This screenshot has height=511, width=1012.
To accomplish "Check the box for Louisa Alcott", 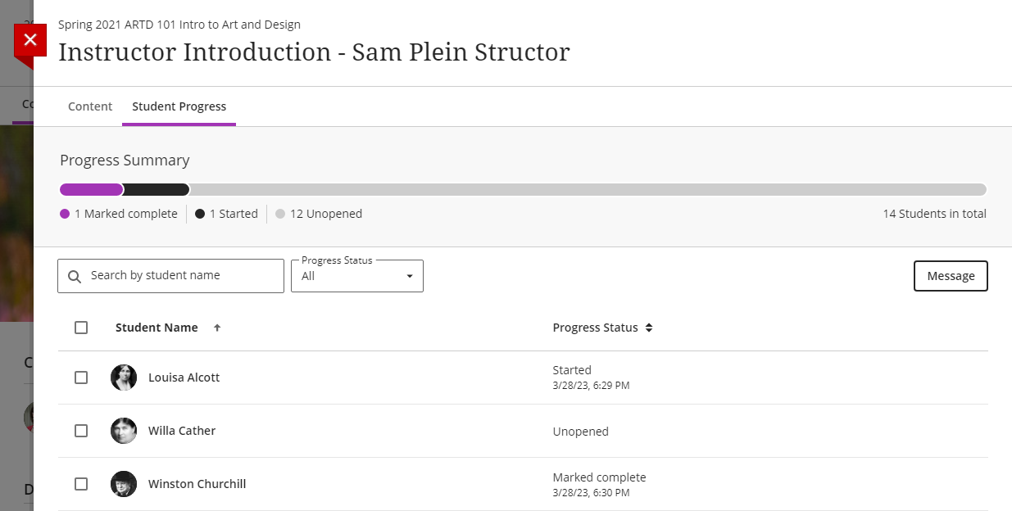I will tap(81, 378).
